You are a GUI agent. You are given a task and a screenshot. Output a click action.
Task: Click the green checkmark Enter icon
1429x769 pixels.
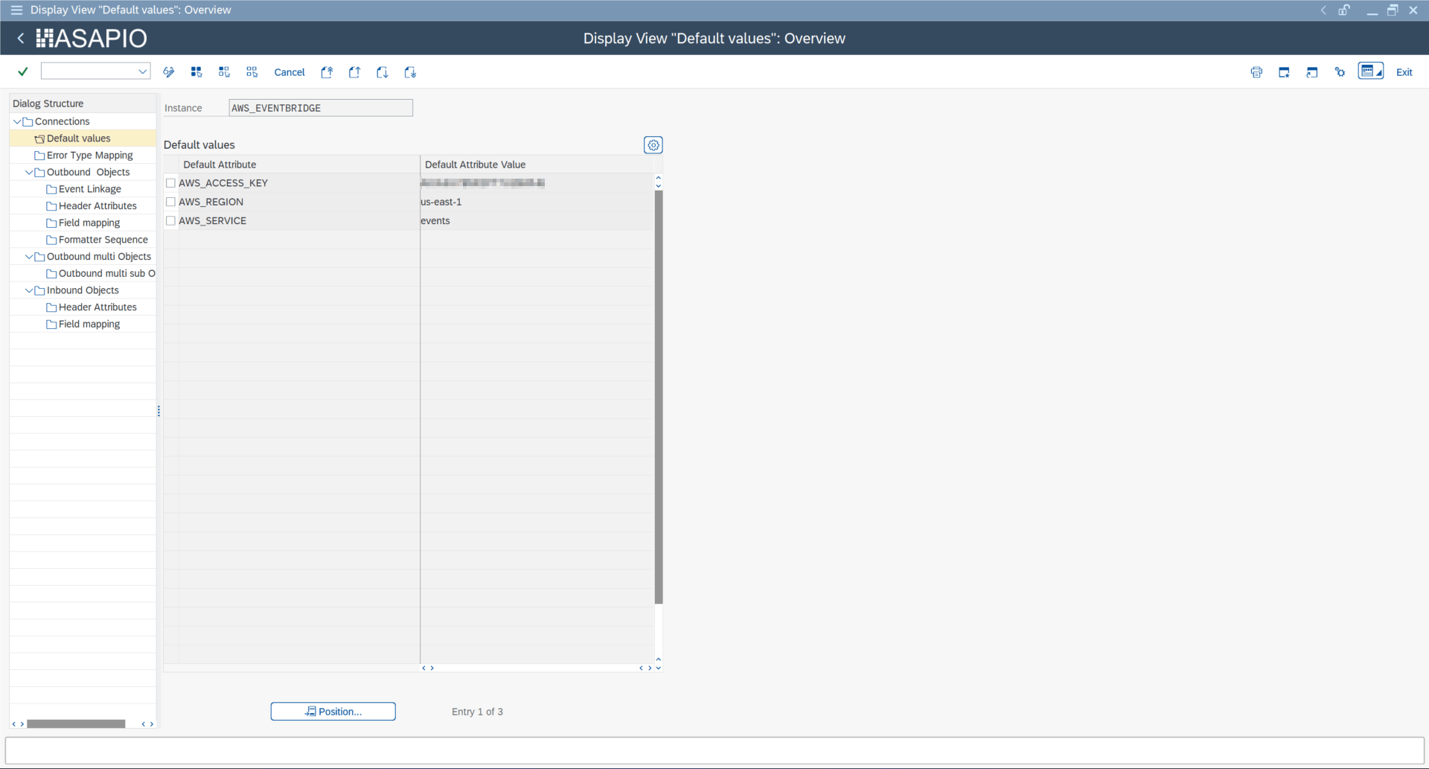pos(23,72)
